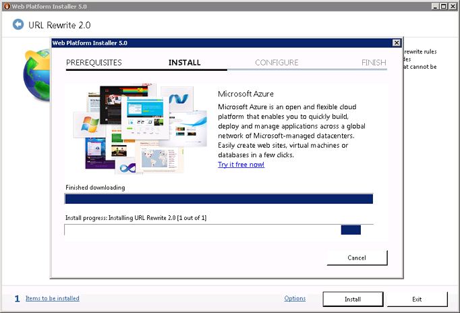
Task: Click the URL Rewrite 2.0 page title
Action: (x=59, y=25)
